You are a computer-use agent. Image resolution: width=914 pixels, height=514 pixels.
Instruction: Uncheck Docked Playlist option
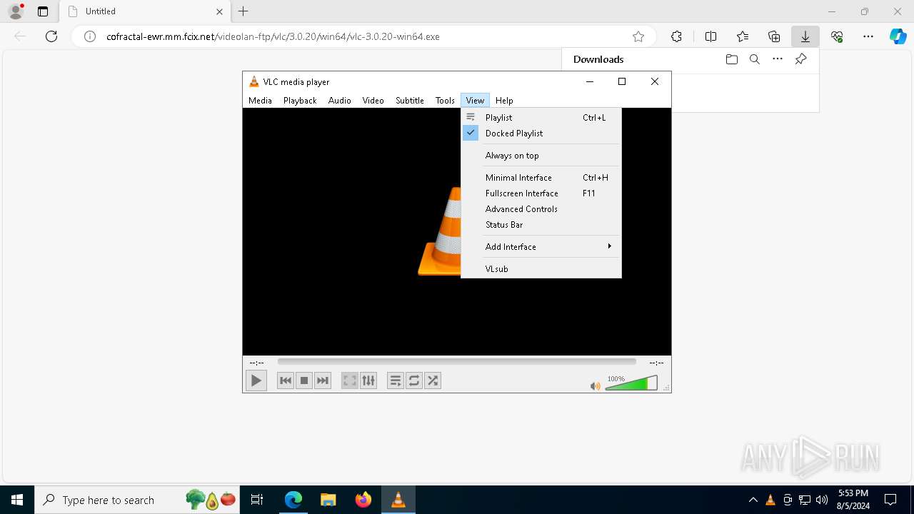(541, 133)
